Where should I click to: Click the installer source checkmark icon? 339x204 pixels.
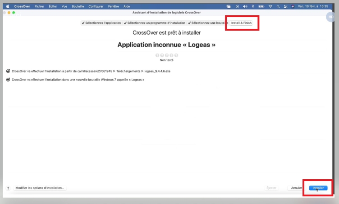pyautogui.click(x=8, y=71)
